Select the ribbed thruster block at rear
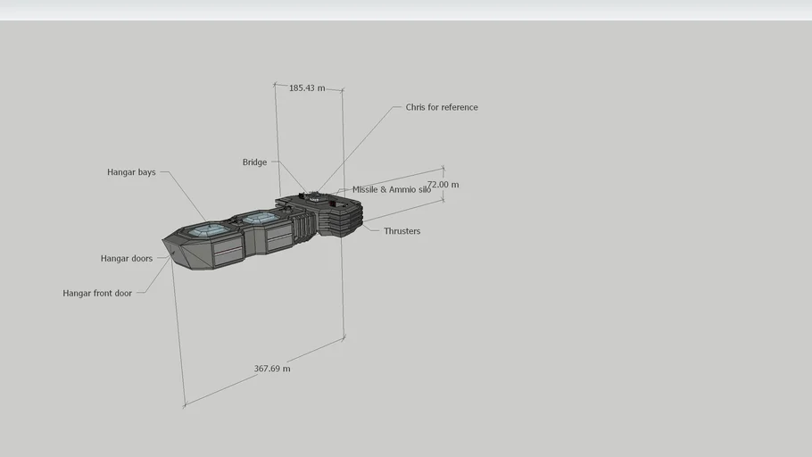 [x=346, y=218]
